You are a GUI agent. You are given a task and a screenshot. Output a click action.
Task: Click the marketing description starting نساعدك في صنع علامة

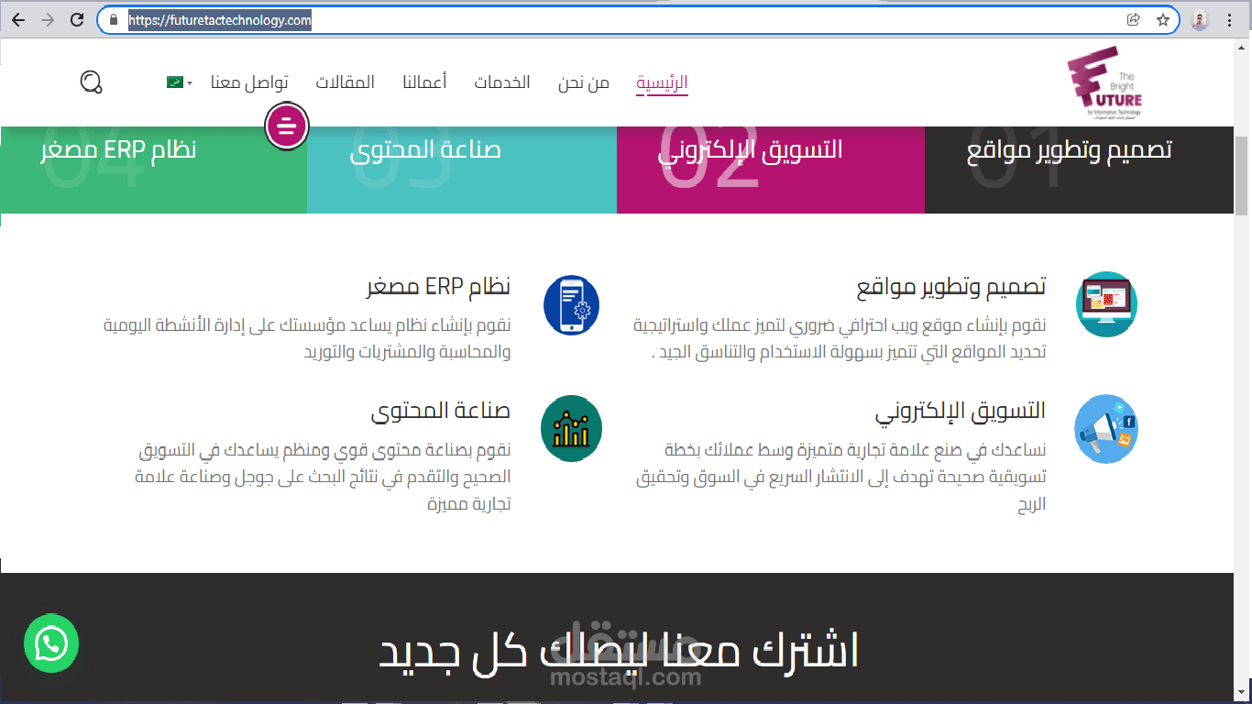tap(841, 477)
